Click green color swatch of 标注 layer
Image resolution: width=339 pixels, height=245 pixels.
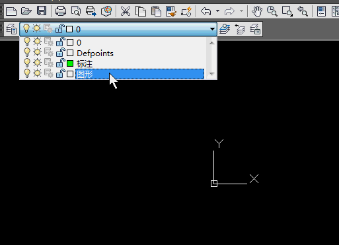point(70,63)
